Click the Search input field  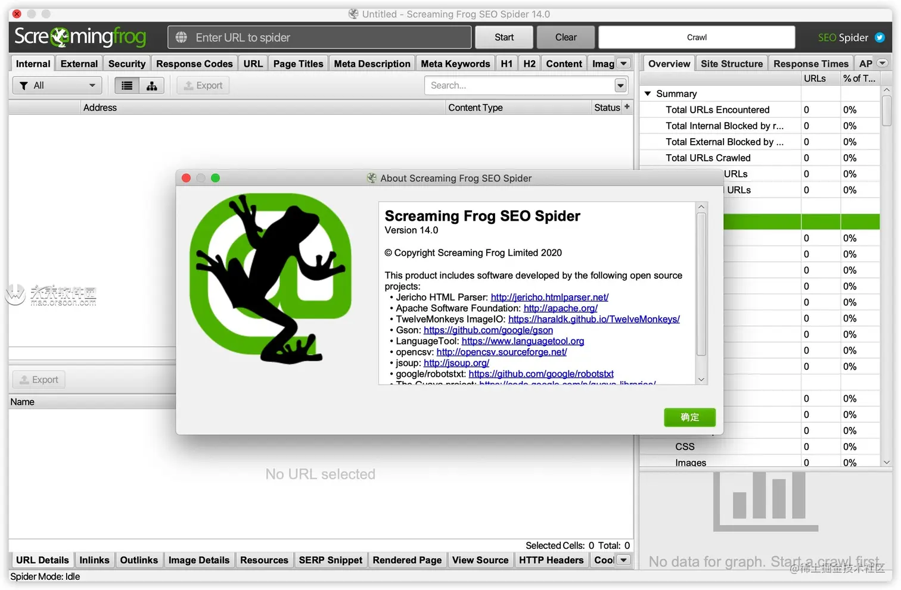(520, 86)
